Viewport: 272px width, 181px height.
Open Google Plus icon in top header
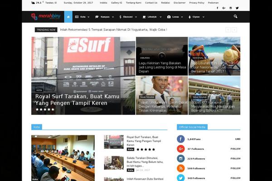click(224, 8)
